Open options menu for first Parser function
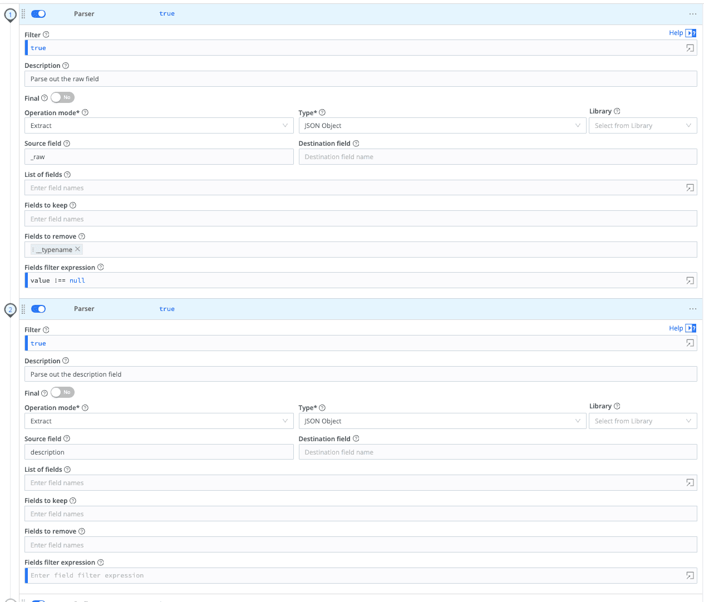Image resolution: width=704 pixels, height=602 pixels. 692,14
